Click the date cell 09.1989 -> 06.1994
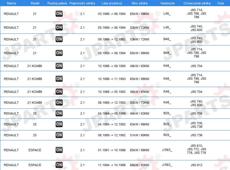The height and width of the screenshot is (170, 230). pyautogui.click(x=112, y=53)
